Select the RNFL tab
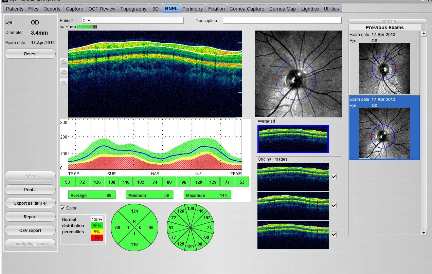Image resolution: width=432 pixels, height=274 pixels. coord(171,9)
